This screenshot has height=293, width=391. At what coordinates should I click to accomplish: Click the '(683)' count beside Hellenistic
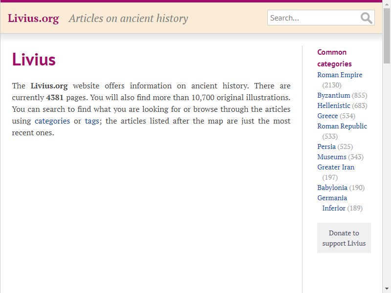[x=360, y=105]
